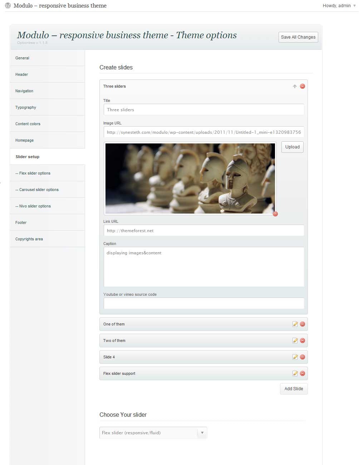Screen dimensions: 359x465
Task: Click the Three sliders slide header
Action: pyautogui.click(x=203, y=86)
